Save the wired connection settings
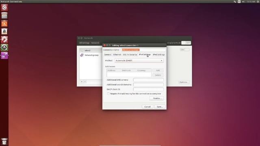The width and height of the screenshot is (260, 146). coord(160,107)
